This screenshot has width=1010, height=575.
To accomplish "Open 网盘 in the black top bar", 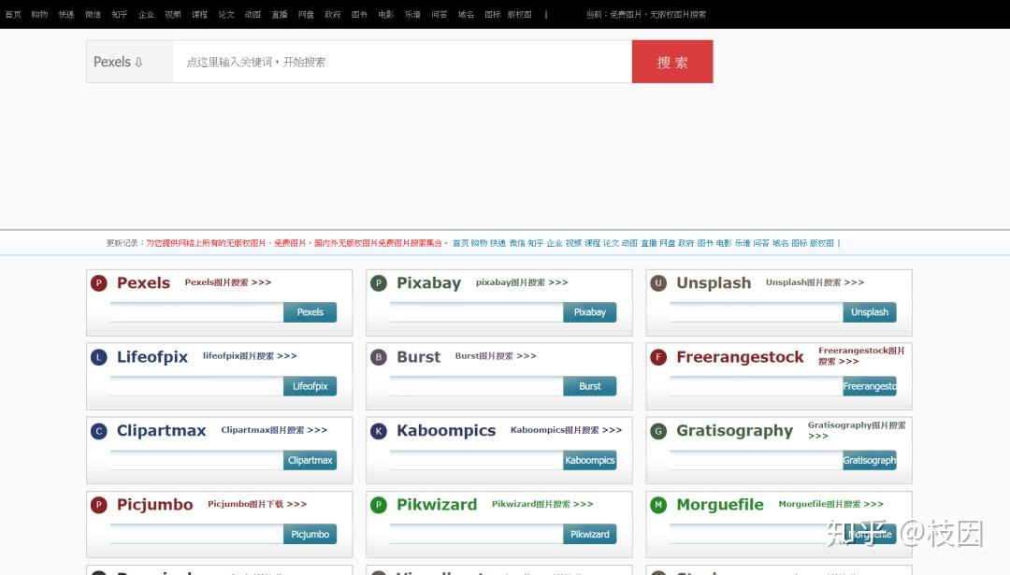I will 306,14.
